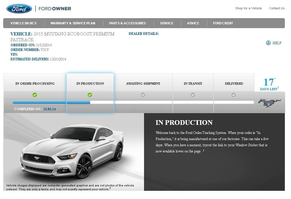Click the Ordered On 11/12/2014 text
Screen dimensions: 291x199
31,45
